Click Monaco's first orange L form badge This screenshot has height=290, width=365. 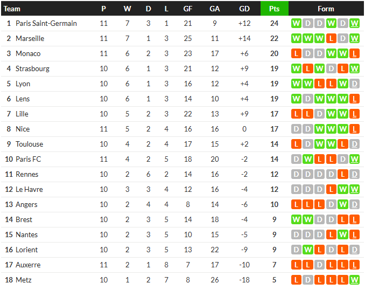pyautogui.click(x=296, y=53)
